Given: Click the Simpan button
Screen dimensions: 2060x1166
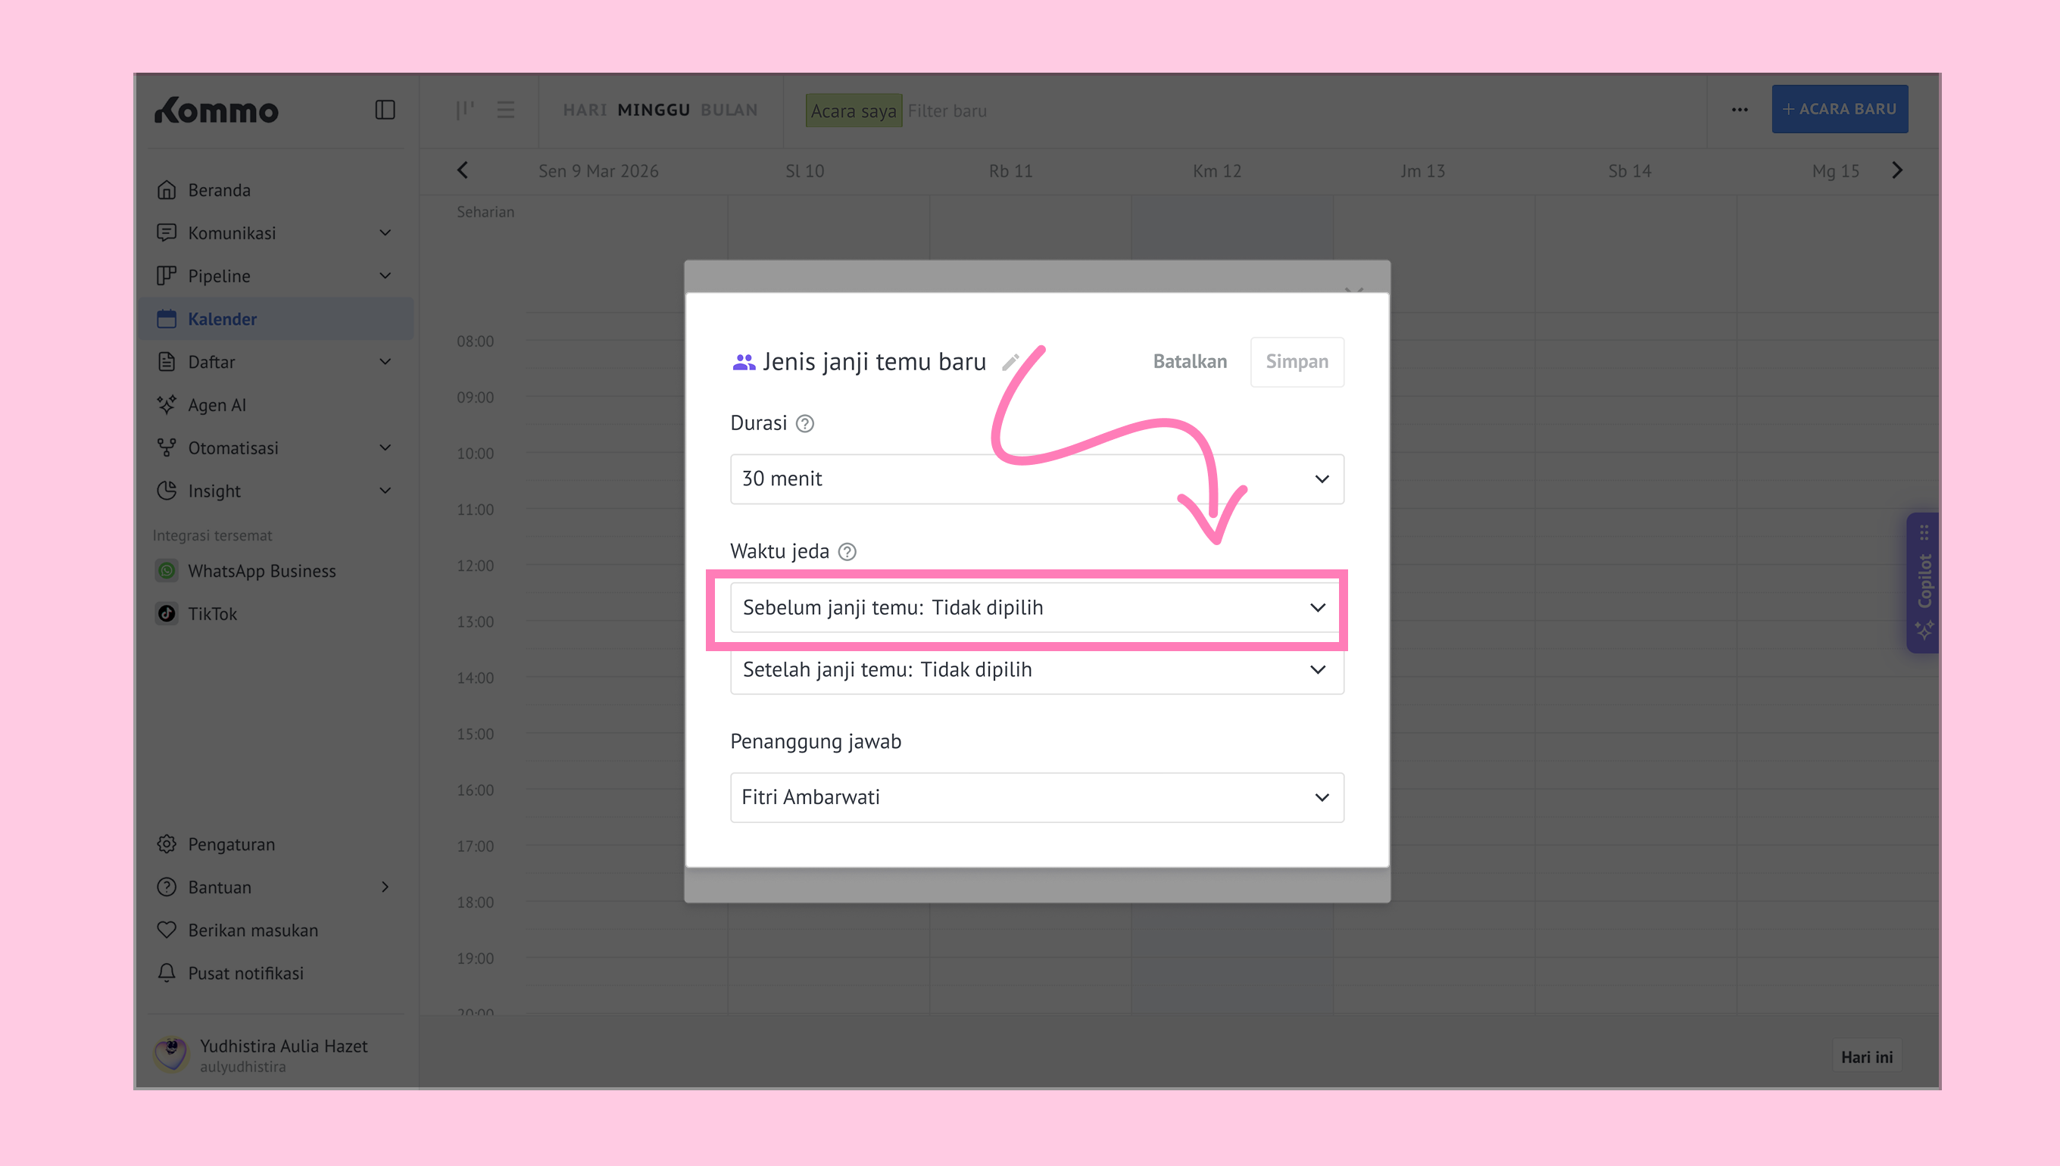Looking at the screenshot, I should (1297, 362).
